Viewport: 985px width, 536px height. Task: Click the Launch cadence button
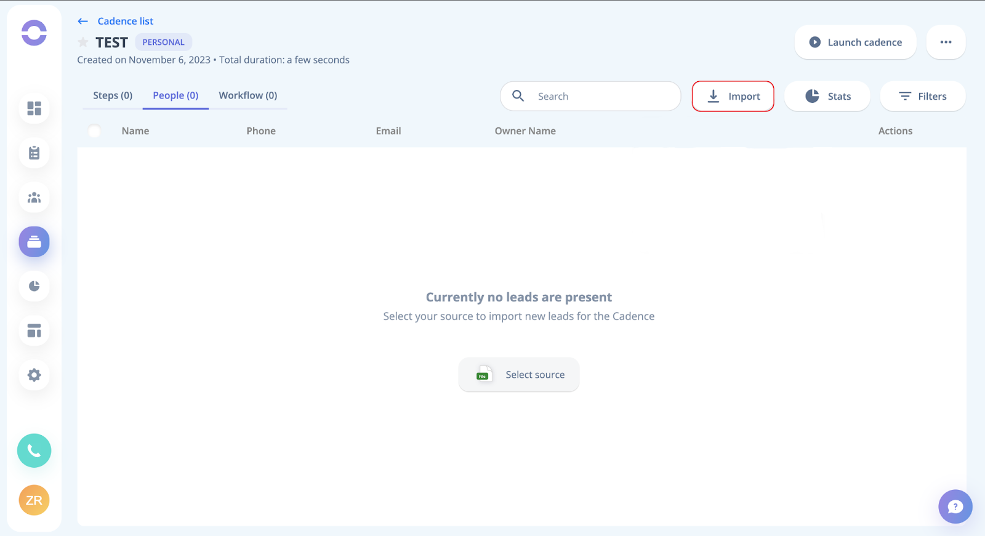(855, 42)
